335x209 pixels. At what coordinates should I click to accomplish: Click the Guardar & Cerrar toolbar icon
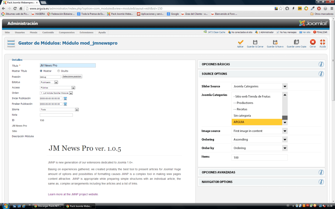pos(255,42)
